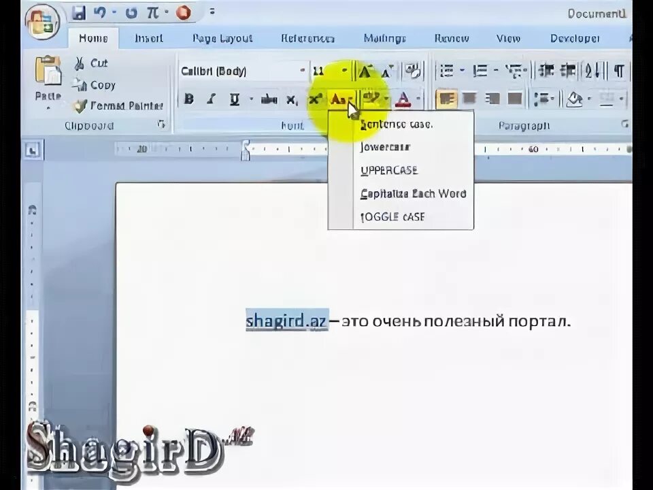Redo the last action
The image size is (653, 490).
click(x=131, y=13)
